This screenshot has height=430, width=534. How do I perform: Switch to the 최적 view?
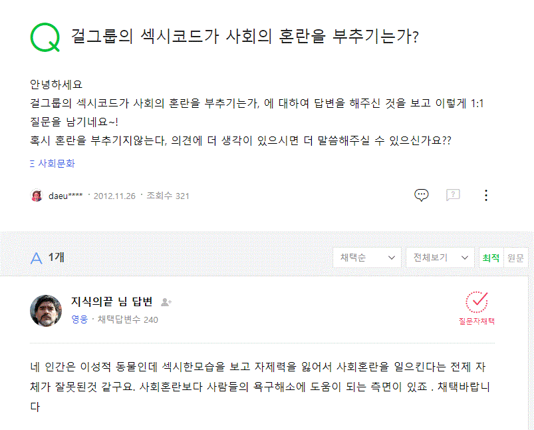(491, 258)
